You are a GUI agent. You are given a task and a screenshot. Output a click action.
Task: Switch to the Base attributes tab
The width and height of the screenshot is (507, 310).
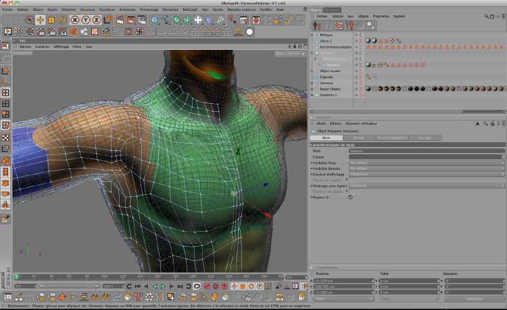tap(326, 137)
